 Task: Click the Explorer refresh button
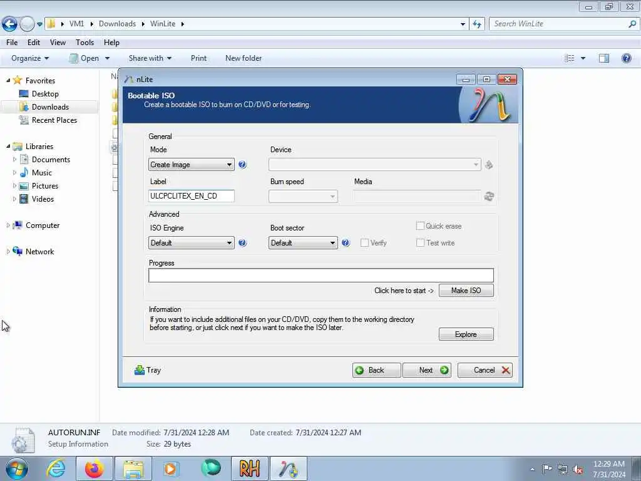tap(477, 24)
